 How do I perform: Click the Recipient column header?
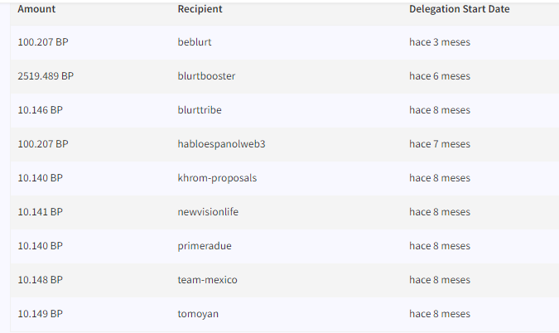(200, 9)
